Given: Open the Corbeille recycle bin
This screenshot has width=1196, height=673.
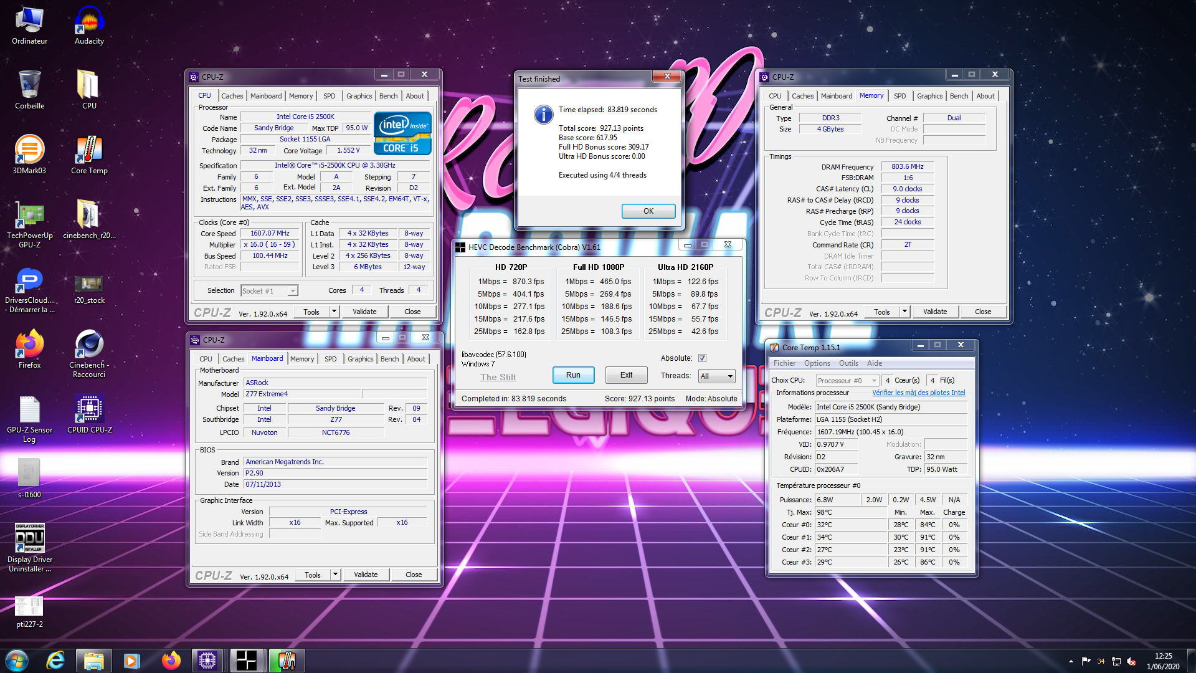Looking at the screenshot, I should [x=29, y=90].
